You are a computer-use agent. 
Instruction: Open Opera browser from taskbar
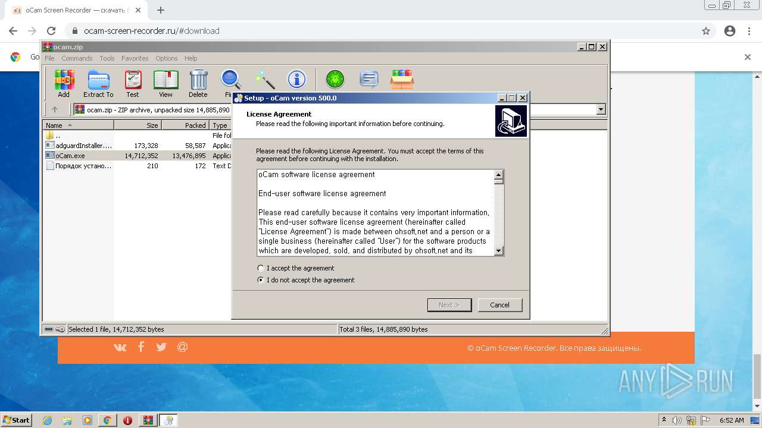coord(127,420)
